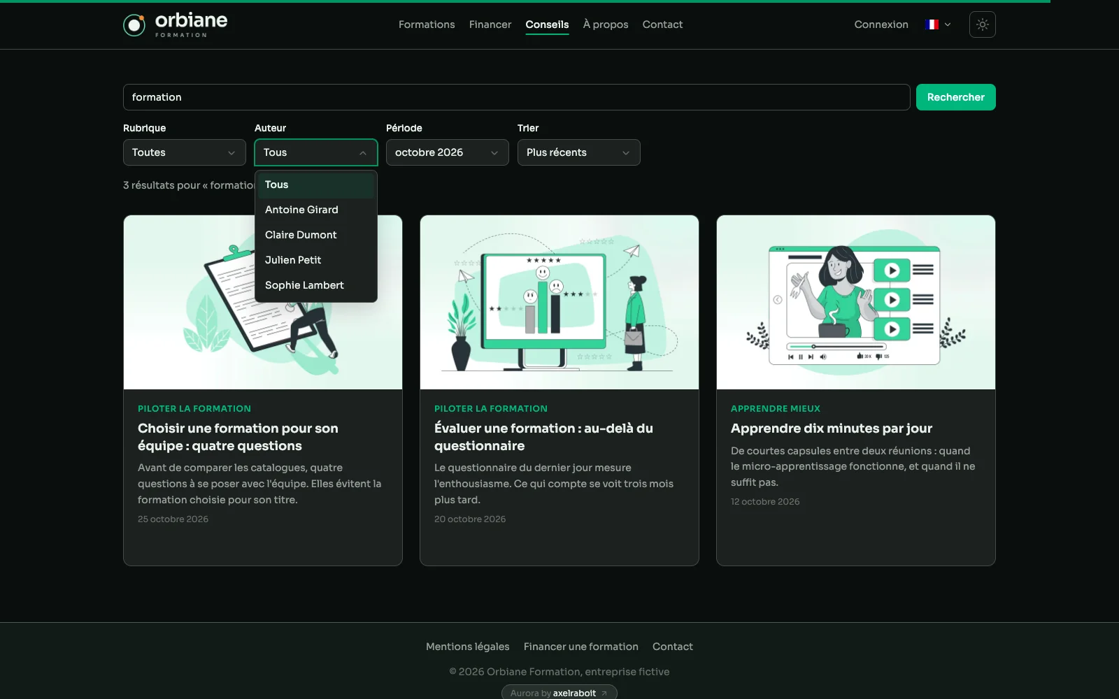Open the Formations nav item
Viewport: 1119px width, 699px height.
427,24
